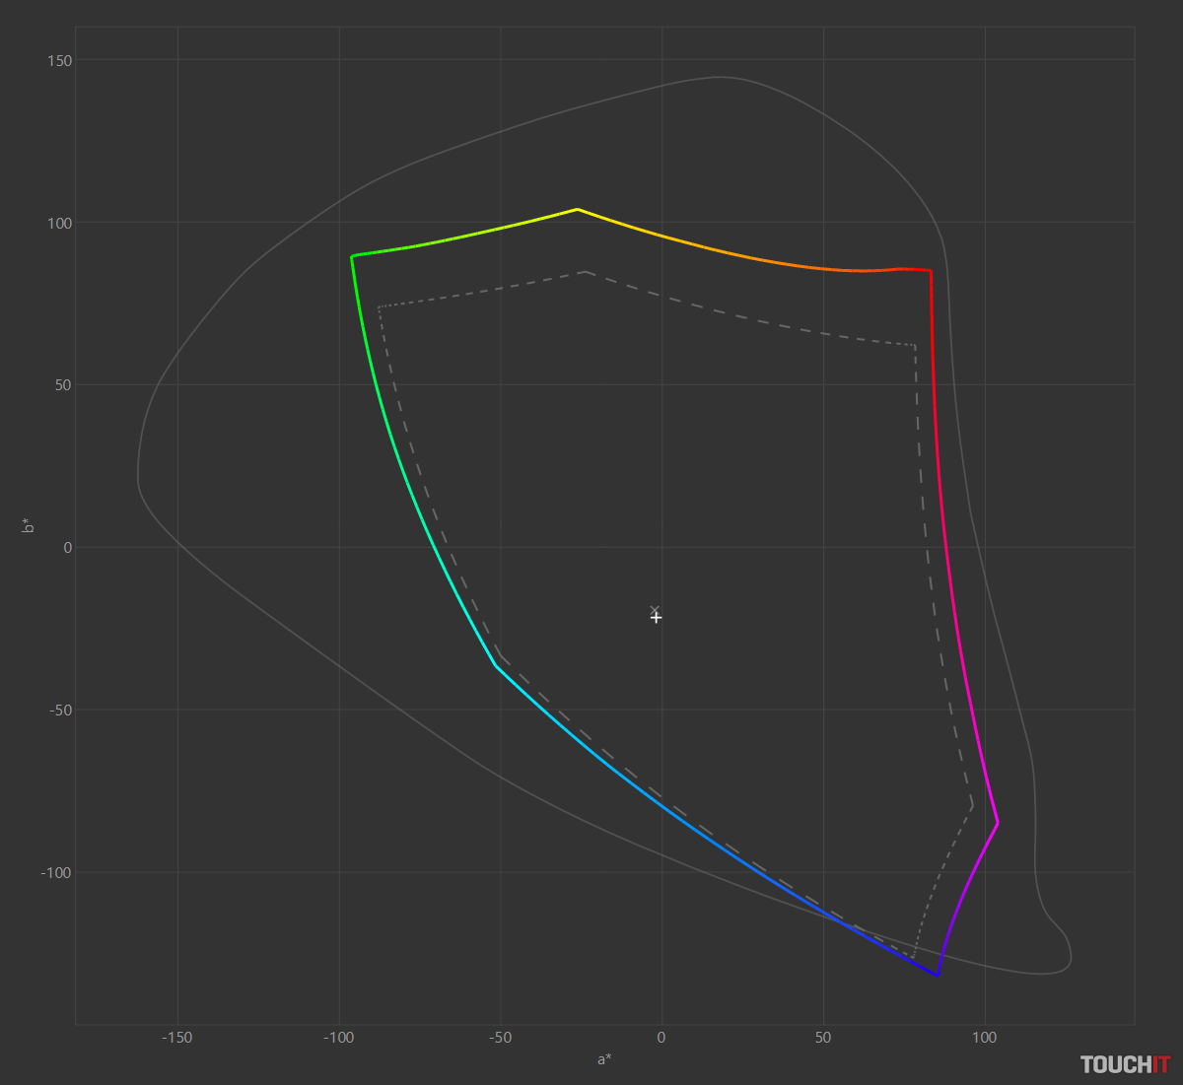This screenshot has height=1085, width=1183.
Task: Select the bottom vertex of the dashed gamut
Action: tap(913, 957)
